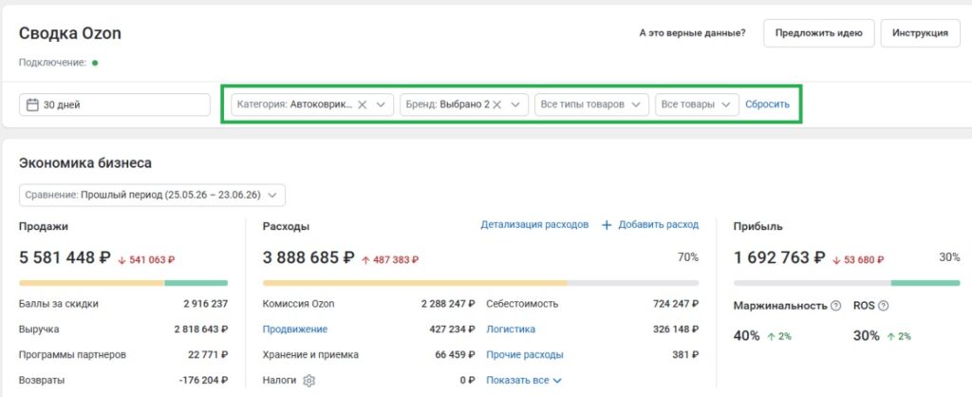
Task: Open the Логистика expense link
Action: pos(511,330)
